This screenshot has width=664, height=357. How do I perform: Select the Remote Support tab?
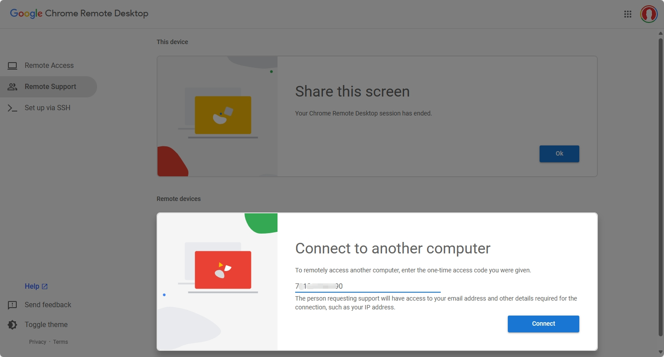[49, 87]
